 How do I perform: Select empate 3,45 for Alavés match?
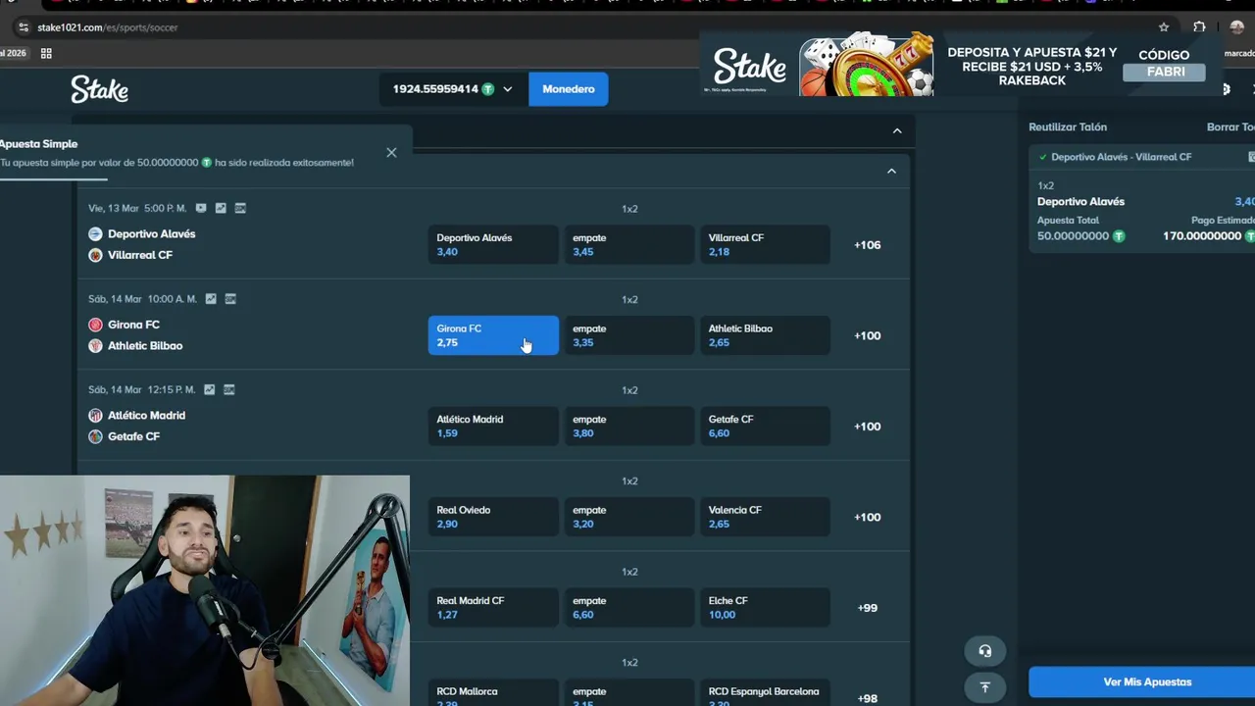(628, 244)
